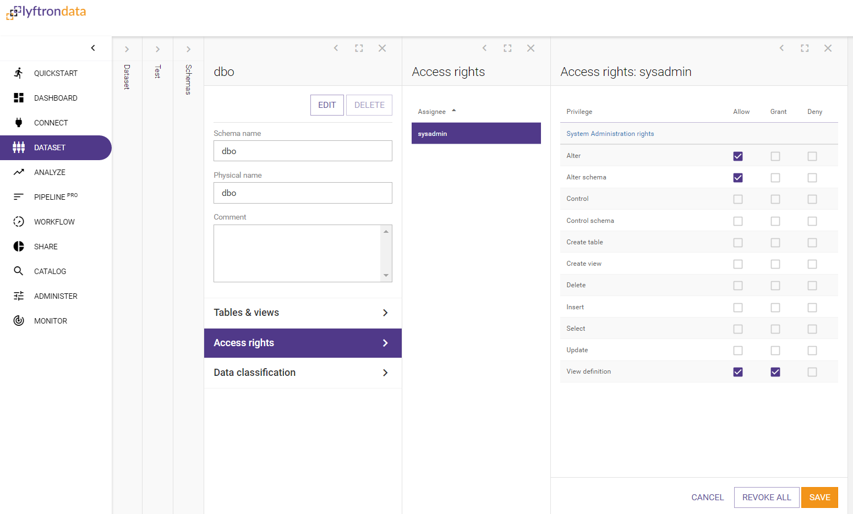Click the Comment box scrollbar up arrow
853x514 pixels.
click(x=386, y=231)
